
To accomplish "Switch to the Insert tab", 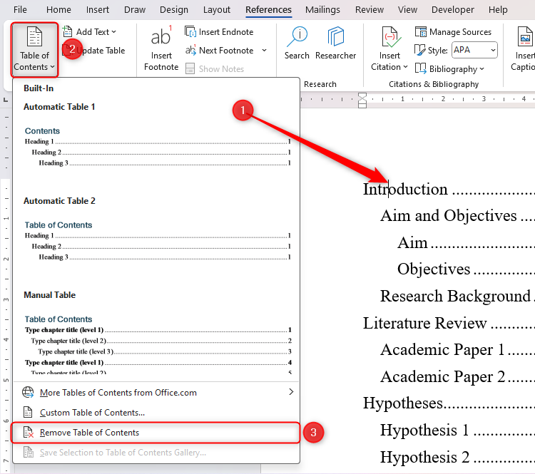I will (x=98, y=9).
